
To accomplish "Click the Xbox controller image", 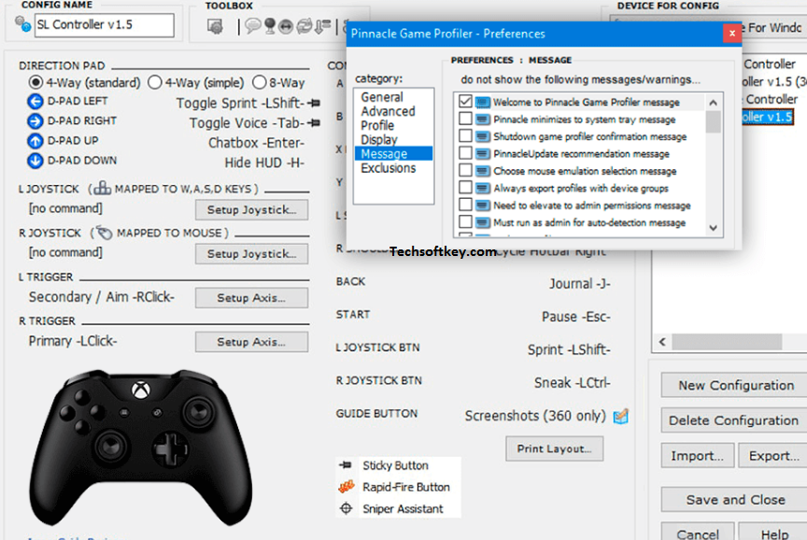I will (x=141, y=447).
